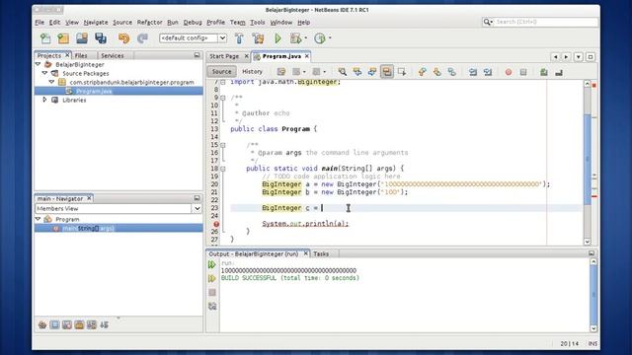This screenshot has height=355, width=632.
Task: Open the Tools menu
Action: point(257,22)
